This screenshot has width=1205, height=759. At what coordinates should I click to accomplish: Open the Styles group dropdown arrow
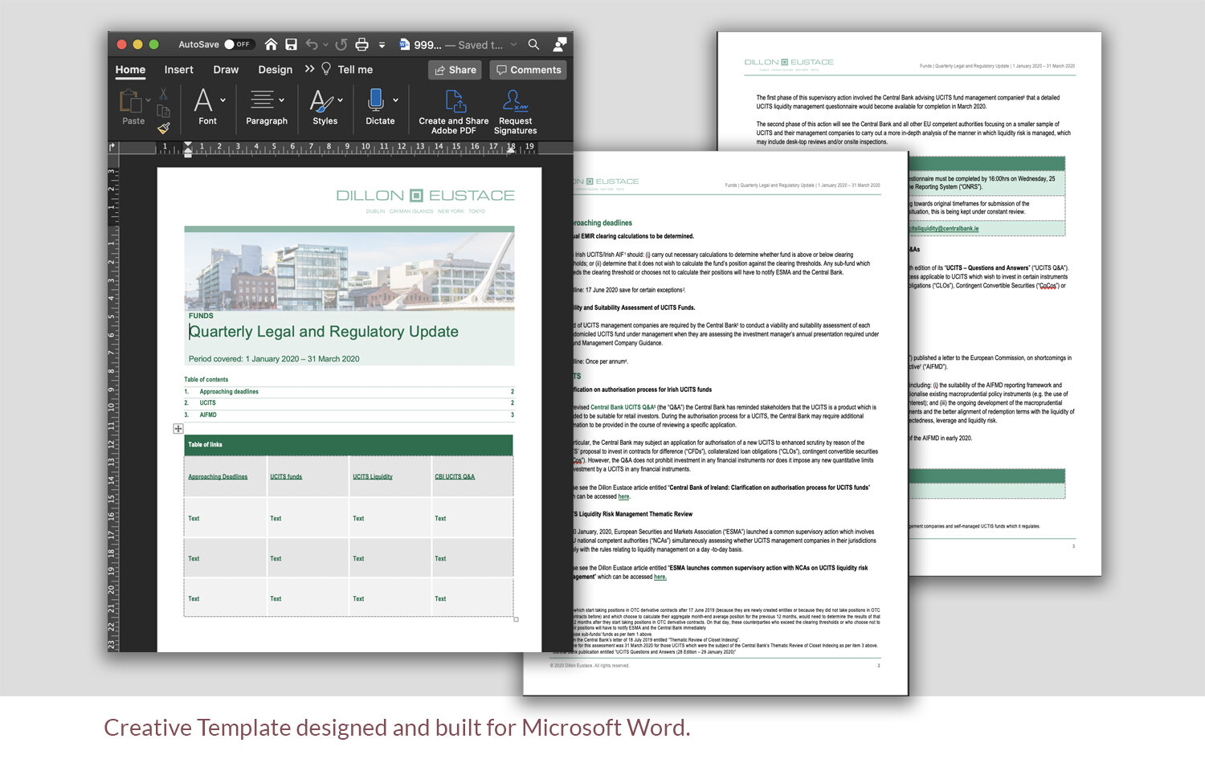coord(340,100)
